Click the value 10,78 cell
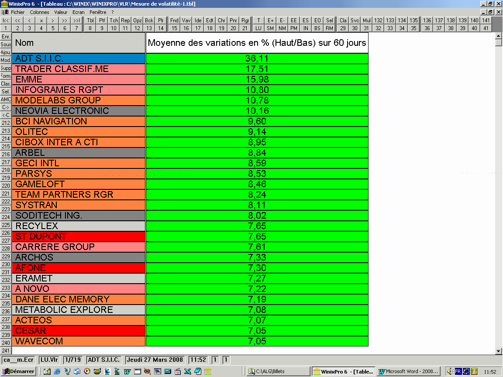This screenshot has height=377, width=503. pos(257,100)
